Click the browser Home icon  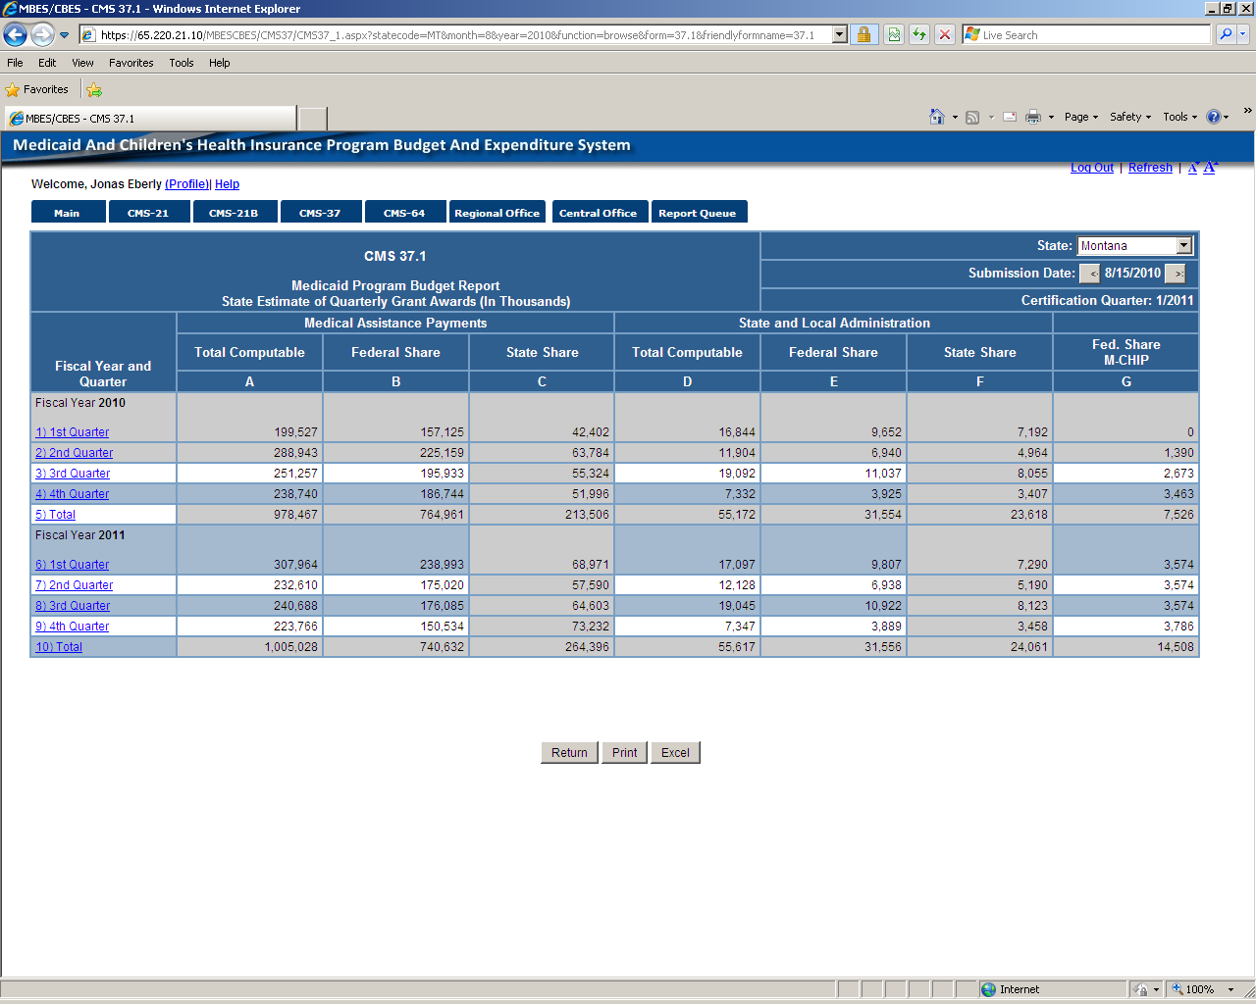click(937, 117)
